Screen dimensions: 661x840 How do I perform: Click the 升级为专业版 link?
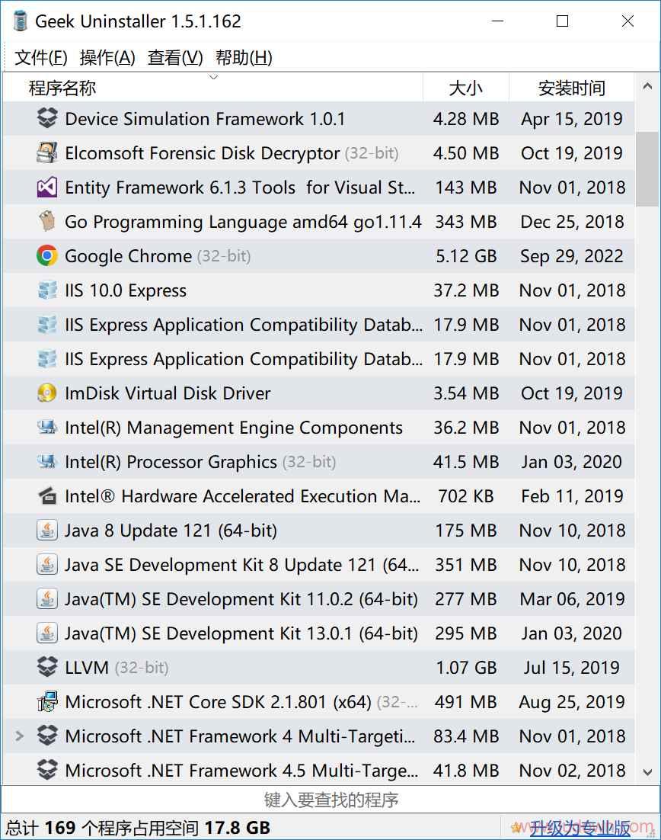click(580, 828)
